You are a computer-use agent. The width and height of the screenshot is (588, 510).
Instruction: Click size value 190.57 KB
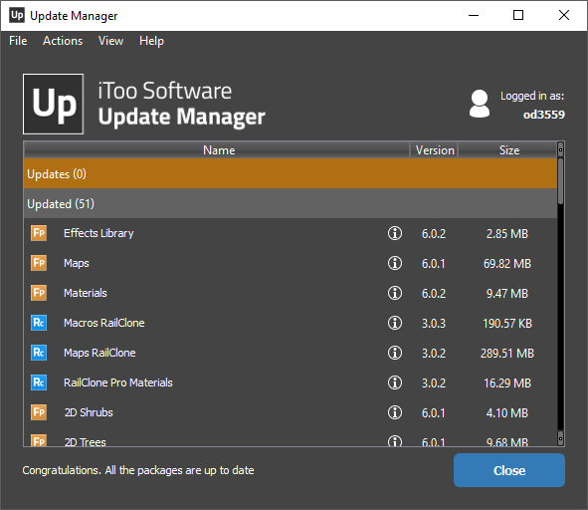click(507, 324)
